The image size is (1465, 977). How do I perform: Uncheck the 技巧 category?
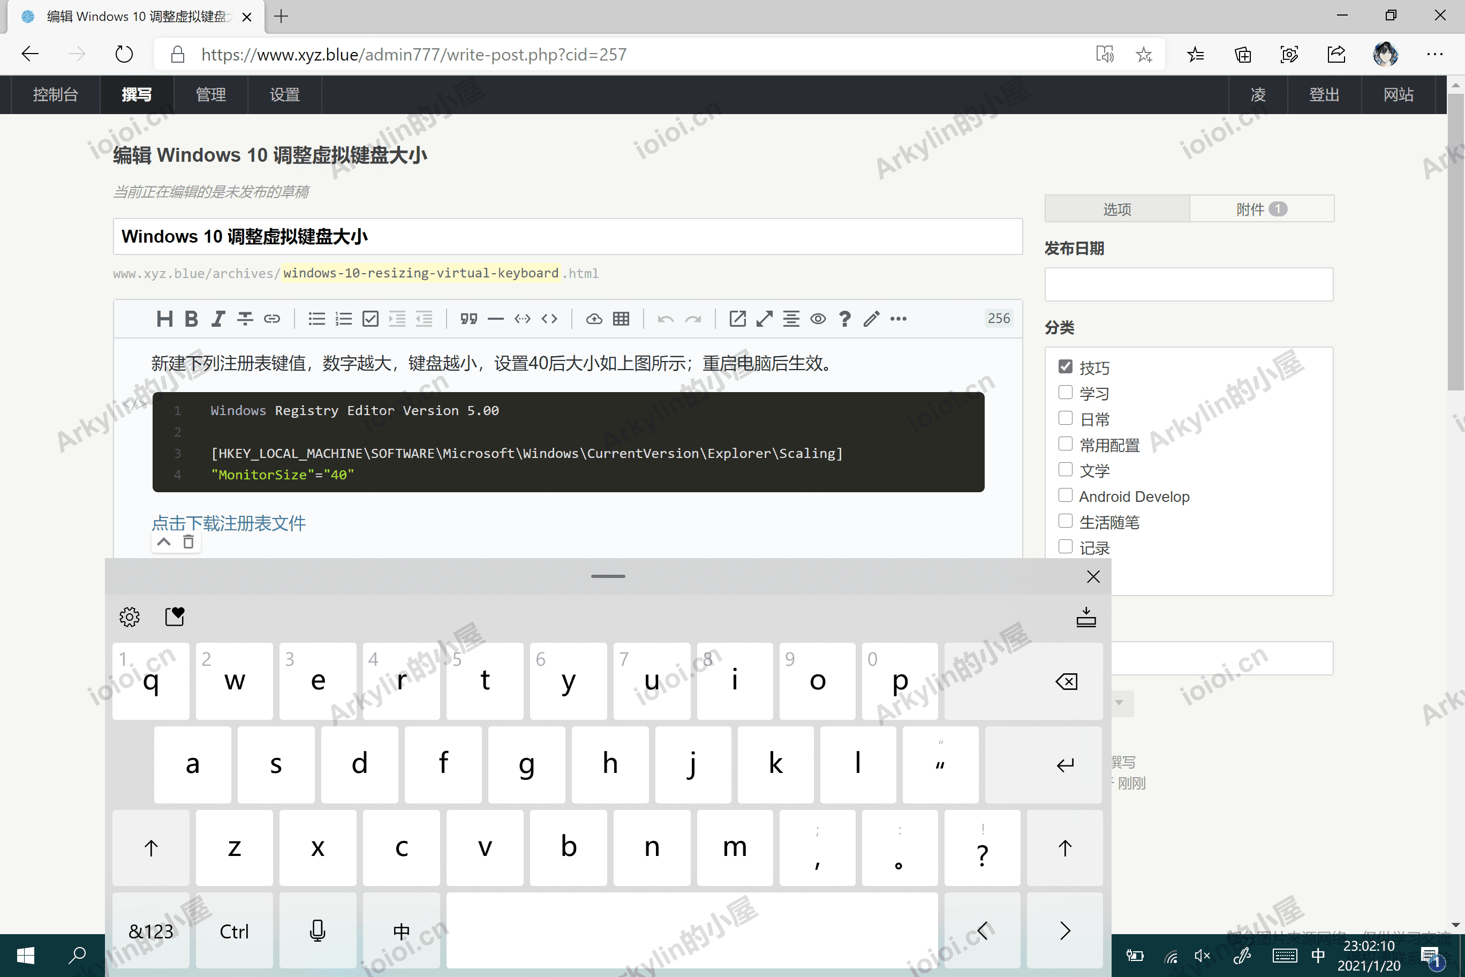[x=1065, y=367]
